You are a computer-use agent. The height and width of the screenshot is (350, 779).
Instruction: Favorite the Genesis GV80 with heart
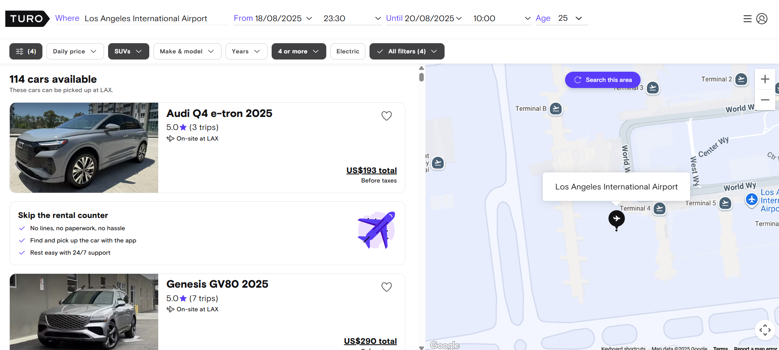[x=386, y=287]
